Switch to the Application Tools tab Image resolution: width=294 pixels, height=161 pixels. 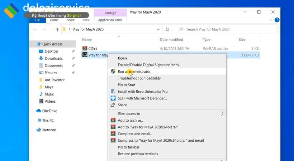coord(110,20)
